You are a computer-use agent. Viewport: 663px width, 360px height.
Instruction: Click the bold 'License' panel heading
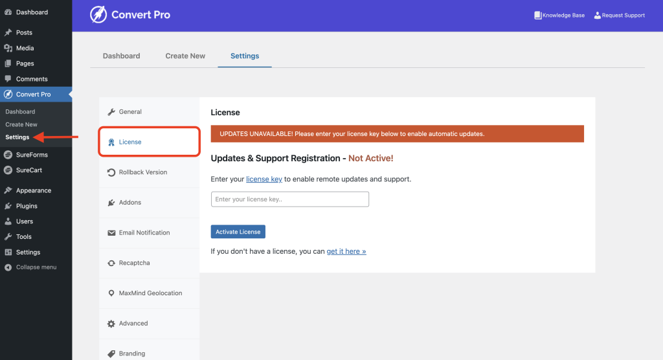point(225,113)
